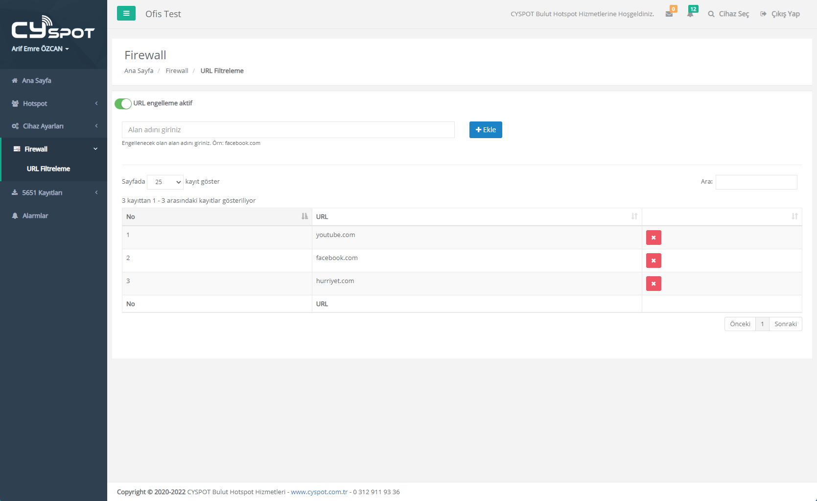Go to the Sonraki page
This screenshot has width=817, height=501.
[x=785, y=324]
